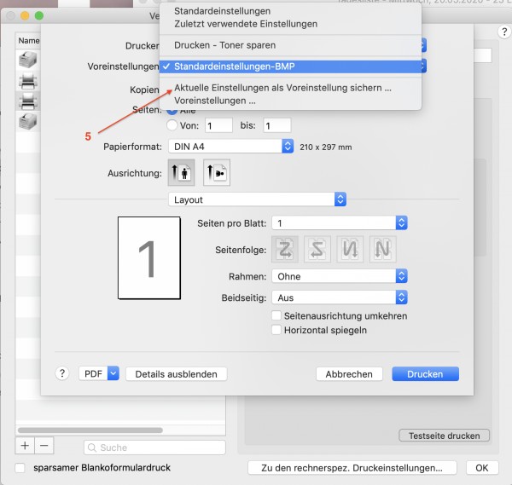512x485 pixels.
Task: Click the blue Drucken button
Action: [x=425, y=374]
